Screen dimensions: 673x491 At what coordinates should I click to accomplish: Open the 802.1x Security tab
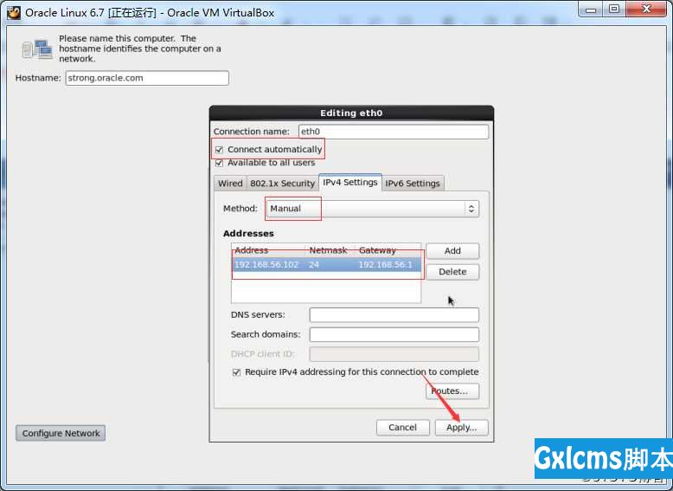pyautogui.click(x=282, y=184)
